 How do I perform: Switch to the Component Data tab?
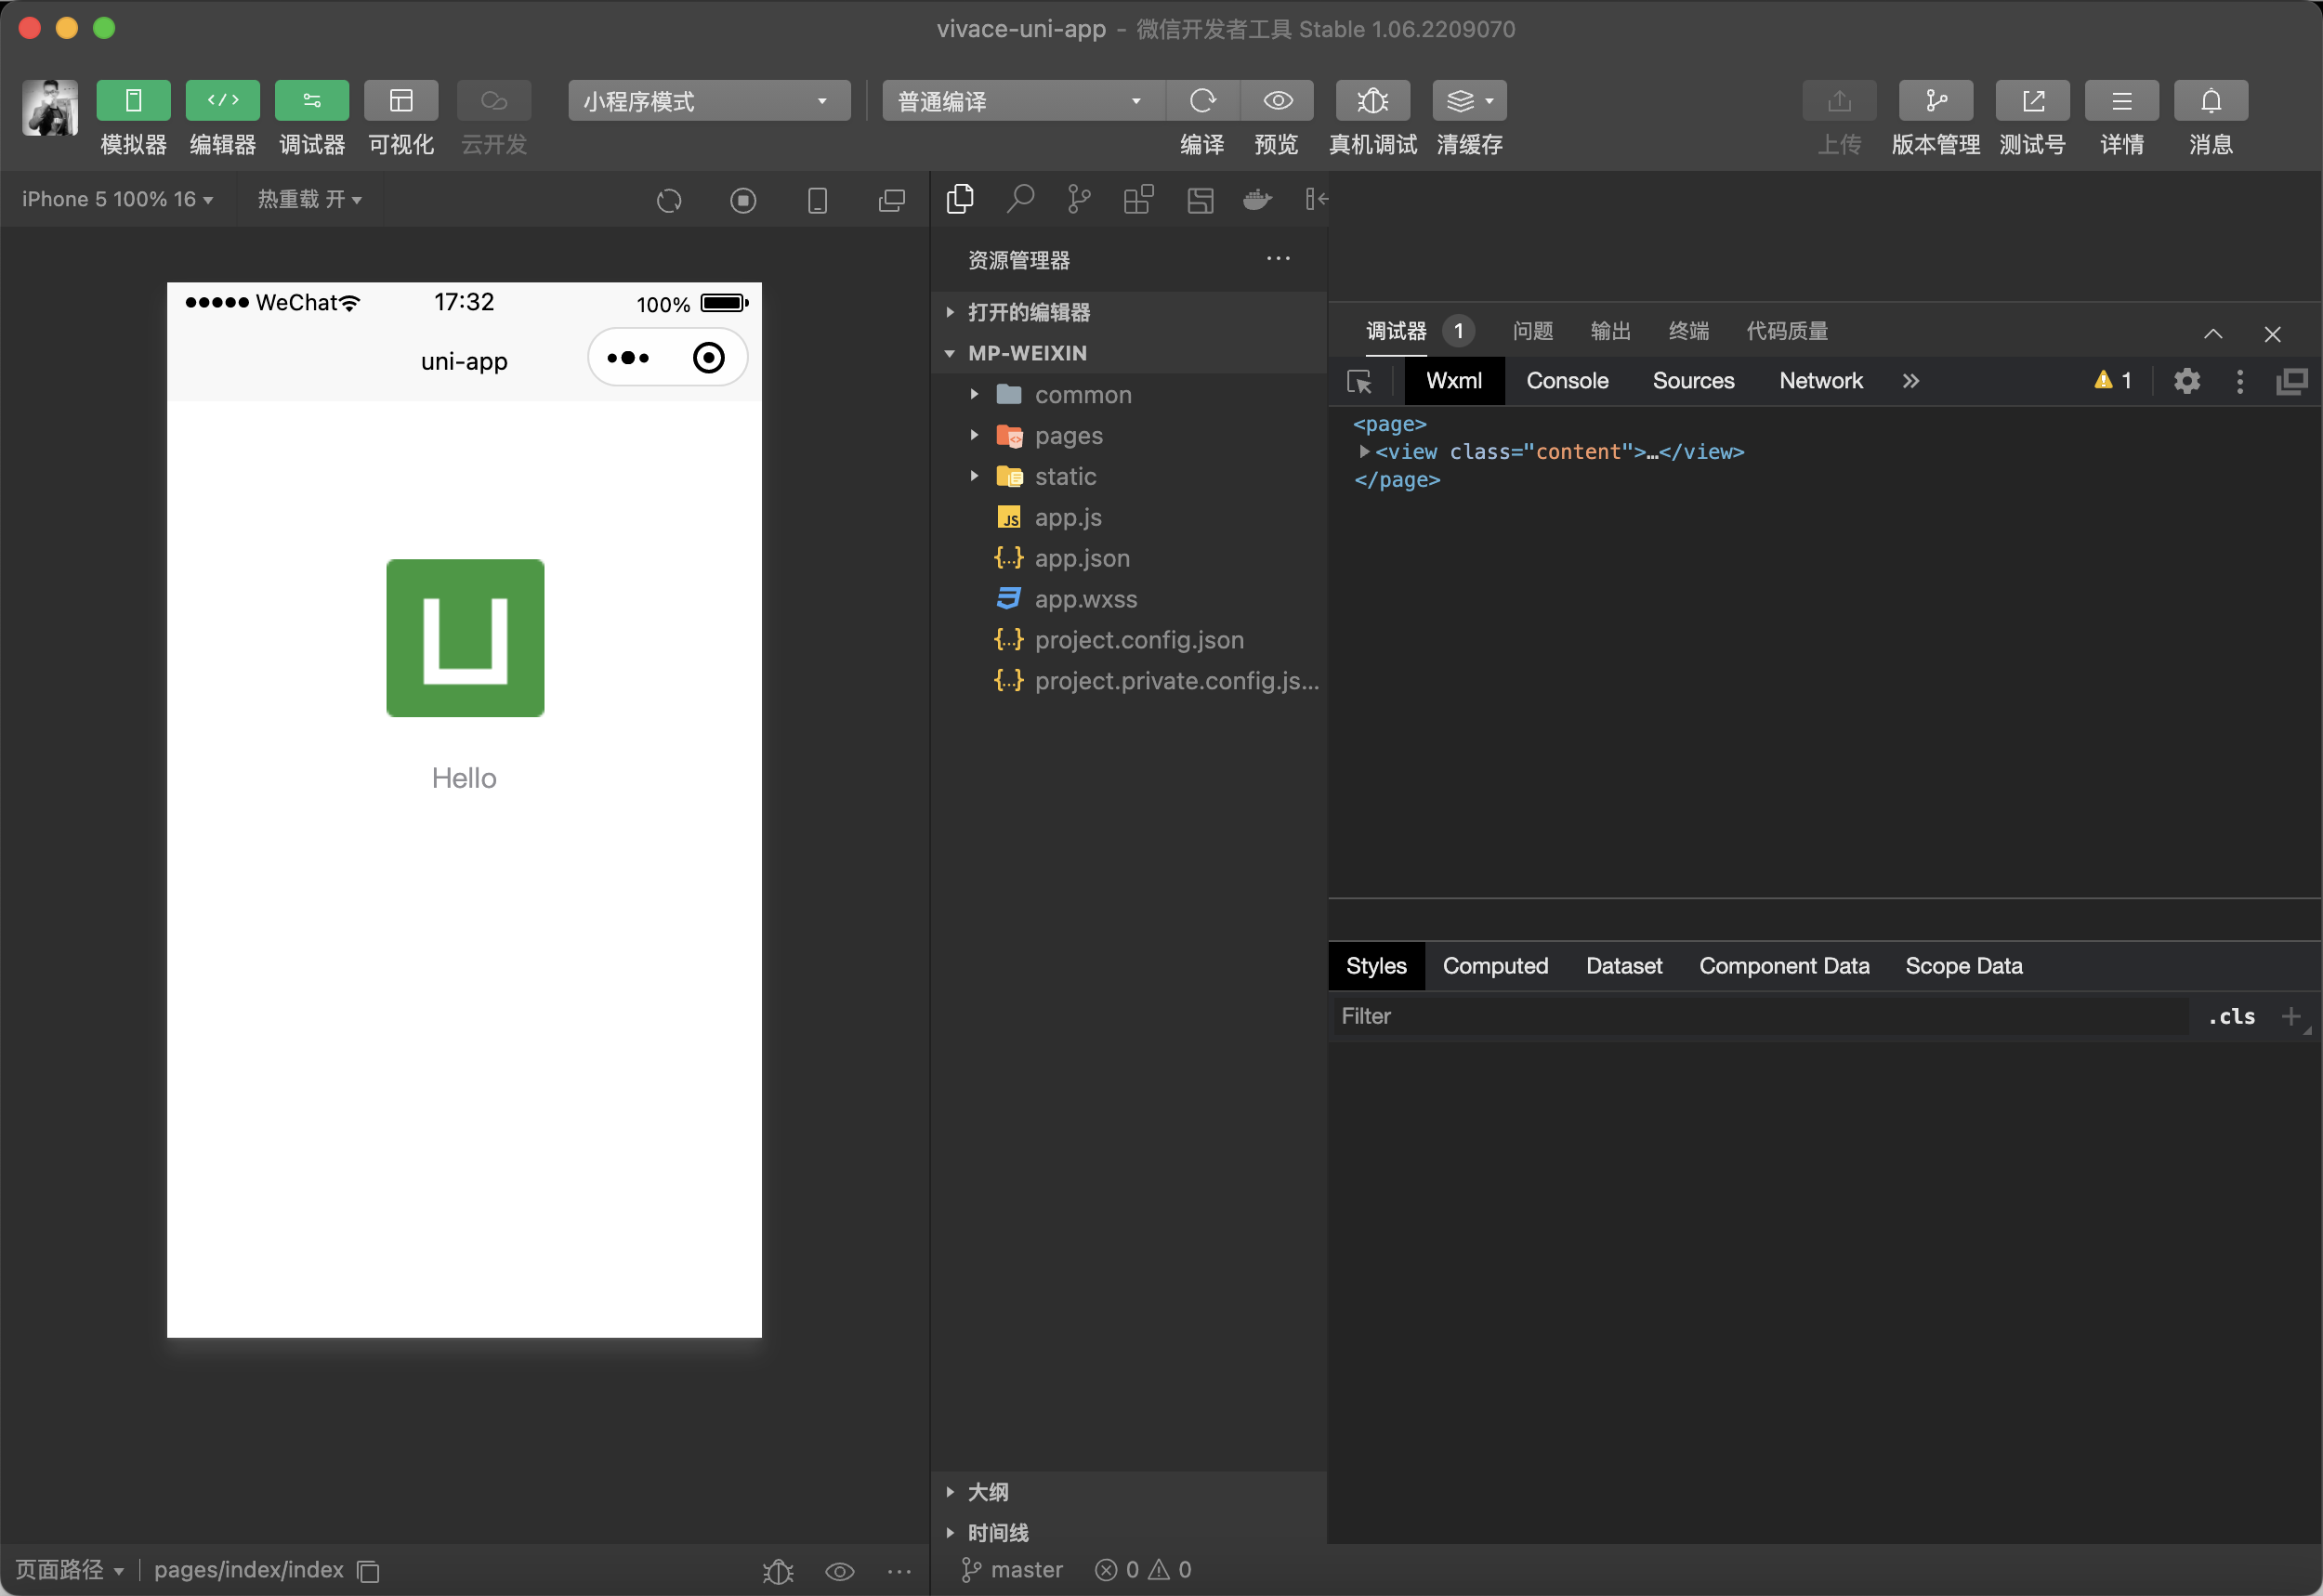click(1784, 966)
